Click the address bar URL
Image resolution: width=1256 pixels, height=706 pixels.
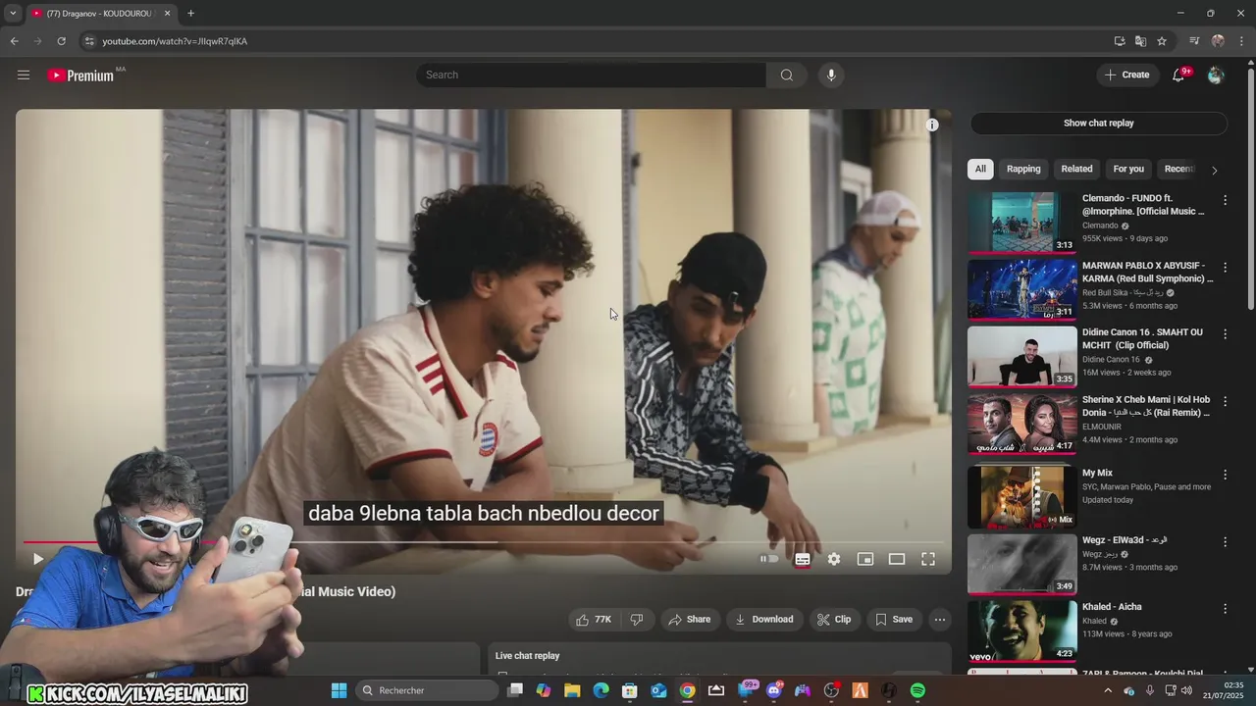175,41
